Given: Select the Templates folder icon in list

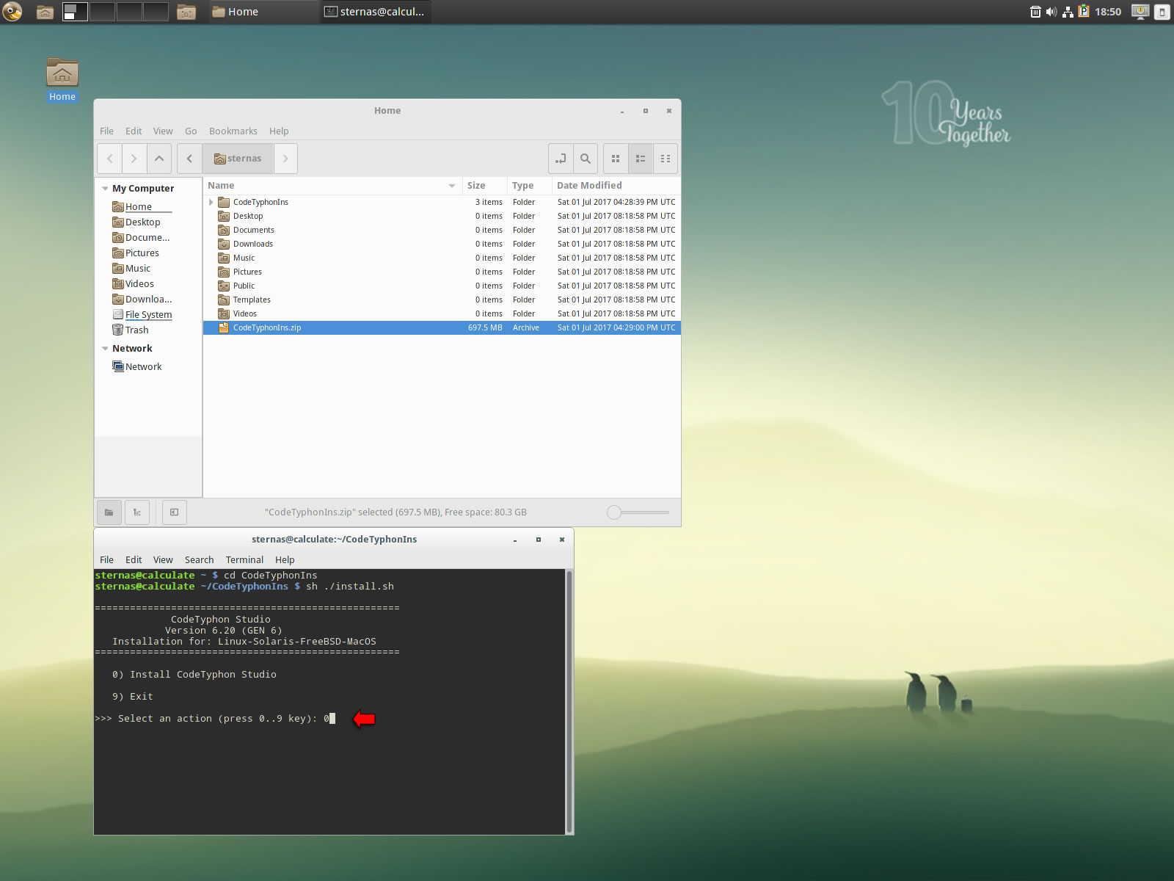Looking at the screenshot, I should pos(224,300).
